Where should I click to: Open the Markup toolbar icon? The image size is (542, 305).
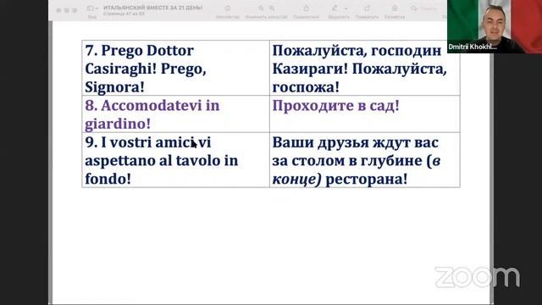coord(395,8)
